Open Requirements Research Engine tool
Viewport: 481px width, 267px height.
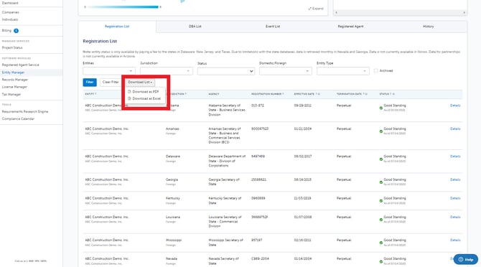point(25,111)
